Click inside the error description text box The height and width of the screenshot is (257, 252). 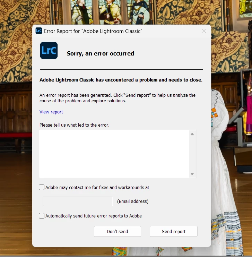pos(114,154)
